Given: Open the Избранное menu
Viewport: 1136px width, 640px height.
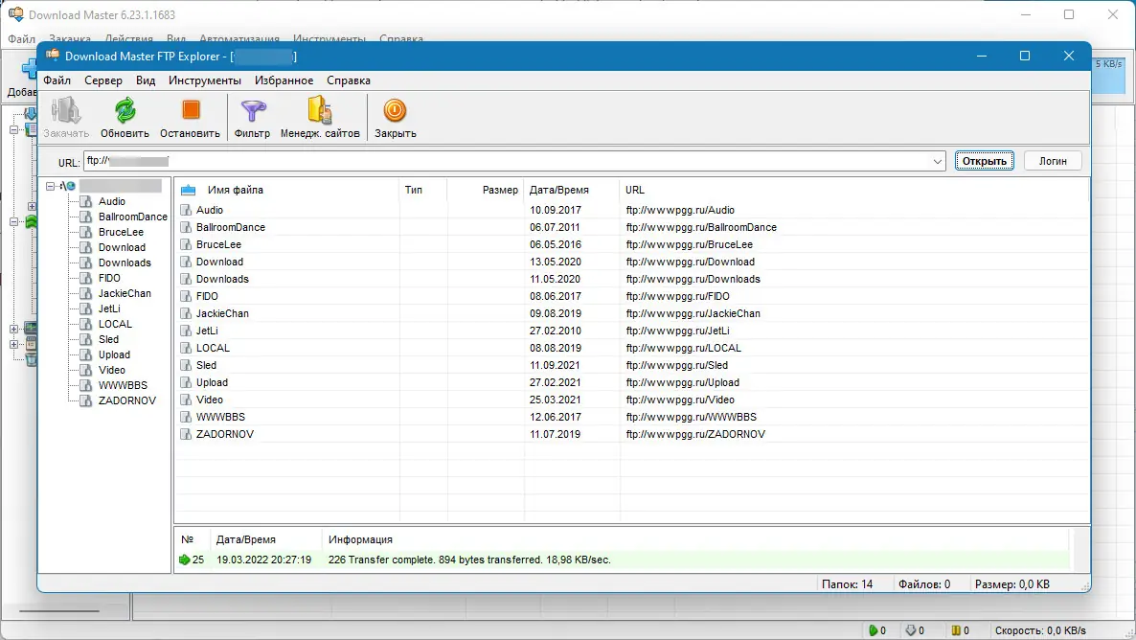Looking at the screenshot, I should tap(284, 80).
